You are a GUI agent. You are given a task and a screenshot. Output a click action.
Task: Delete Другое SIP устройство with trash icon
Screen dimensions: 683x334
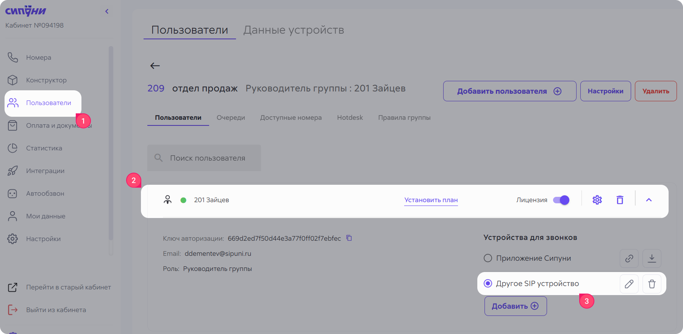[x=652, y=284]
